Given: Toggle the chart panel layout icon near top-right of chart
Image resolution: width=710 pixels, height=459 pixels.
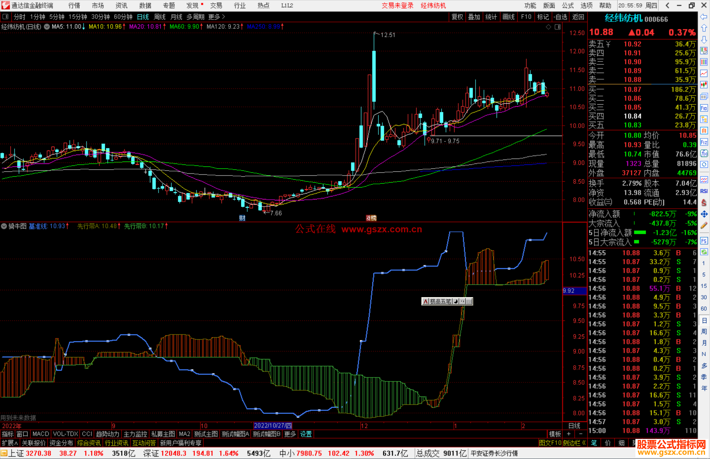Looking at the screenshot, I should click(x=557, y=27).
